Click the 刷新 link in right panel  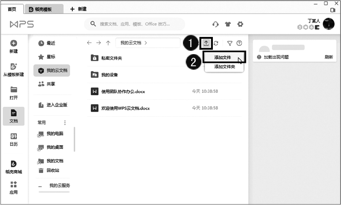coord(328,57)
